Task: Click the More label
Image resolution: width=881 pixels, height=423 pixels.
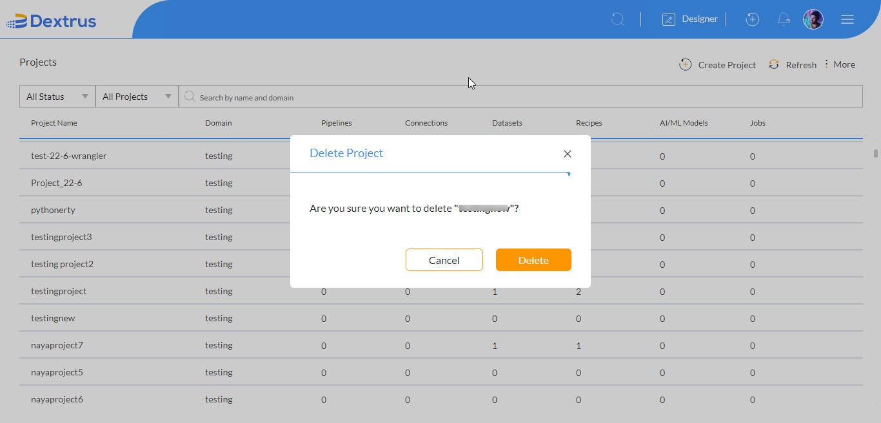Action: click(x=844, y=64)
